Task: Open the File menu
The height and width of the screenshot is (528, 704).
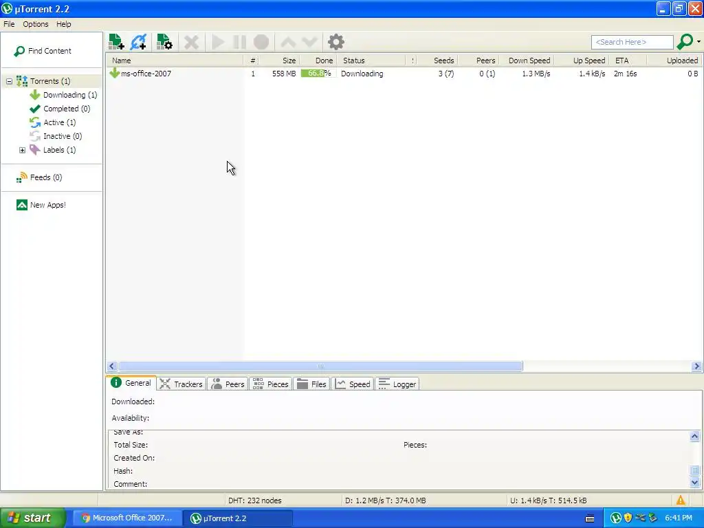Action: [x=9, y=24]
